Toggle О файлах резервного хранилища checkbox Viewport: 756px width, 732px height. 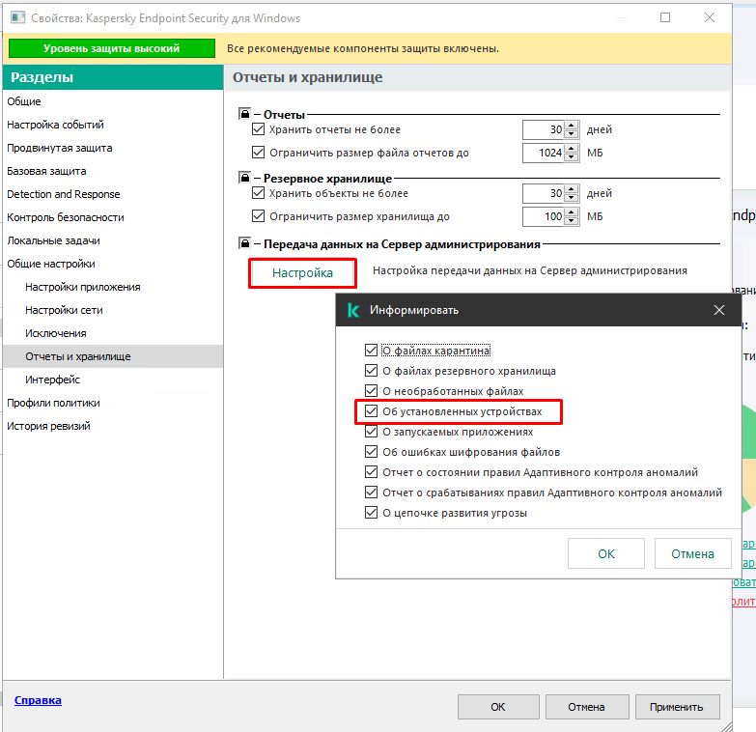[x=371, y=370]
